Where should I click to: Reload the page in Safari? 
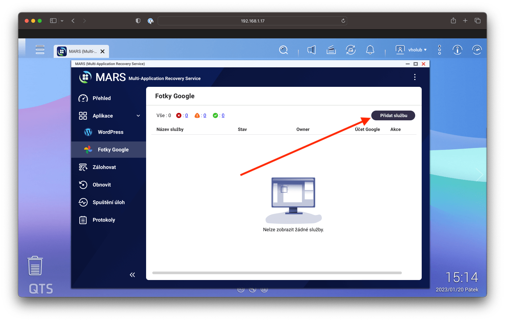[343, 21]
